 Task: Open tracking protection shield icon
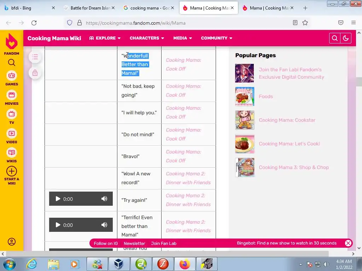[x=70, y=23]
